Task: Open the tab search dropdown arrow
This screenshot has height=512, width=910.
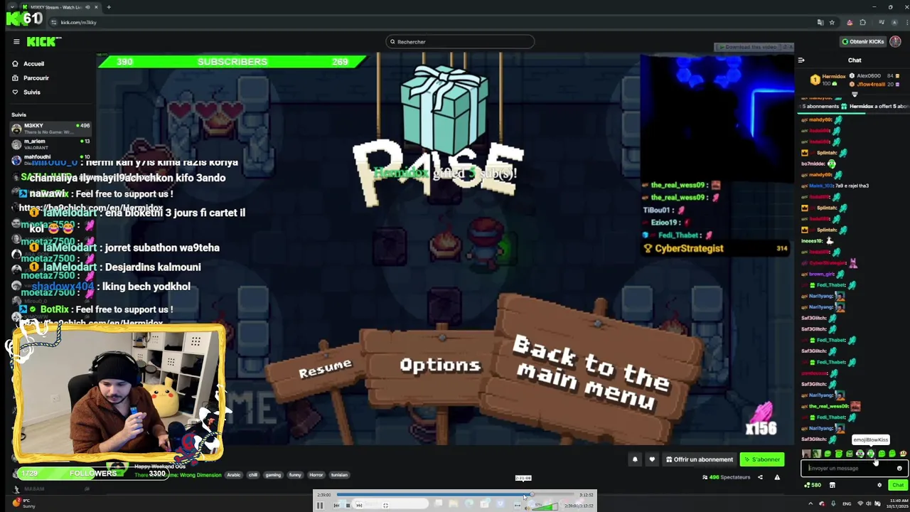Action: 11,7
